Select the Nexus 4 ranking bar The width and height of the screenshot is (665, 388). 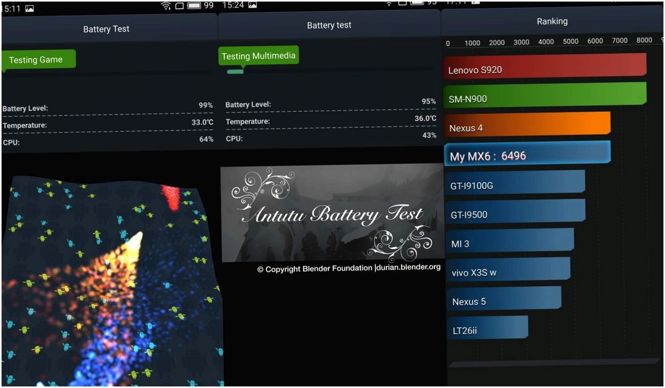tap(527, 124)
